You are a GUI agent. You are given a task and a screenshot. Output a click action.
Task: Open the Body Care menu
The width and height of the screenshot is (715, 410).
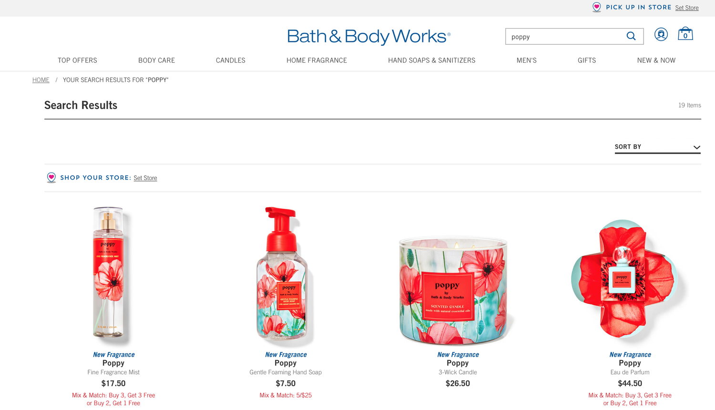[156, 60]
